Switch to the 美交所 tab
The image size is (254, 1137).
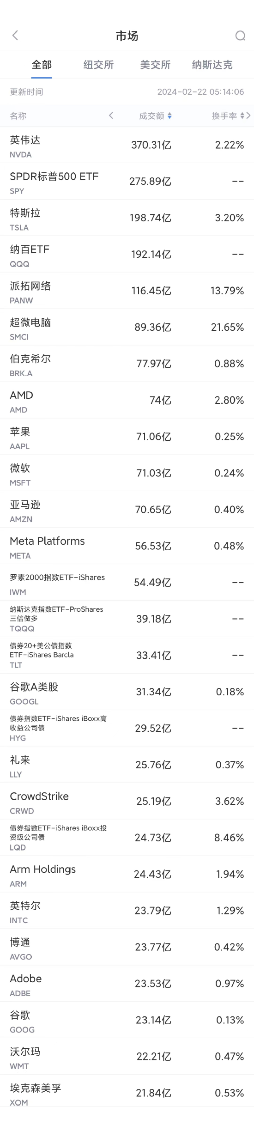(x=155, y=65)
